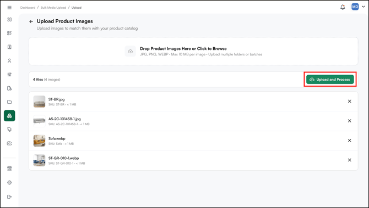Click the Upload Product Images heading
The image size is (369, 208).
tap(65, 21)
